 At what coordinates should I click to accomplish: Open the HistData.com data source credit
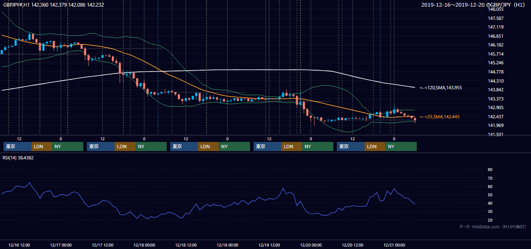point(492,227)
